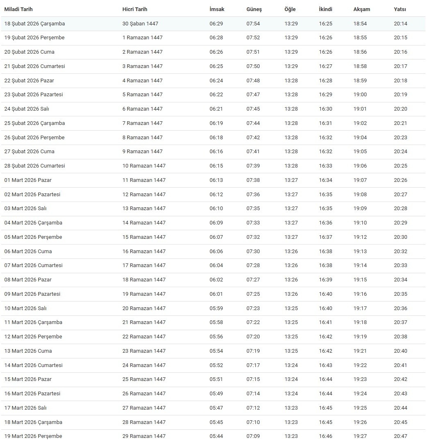Select the 19 Mart 2026 Perşembe date cell

pyautogui.click(x=33, y=436)
